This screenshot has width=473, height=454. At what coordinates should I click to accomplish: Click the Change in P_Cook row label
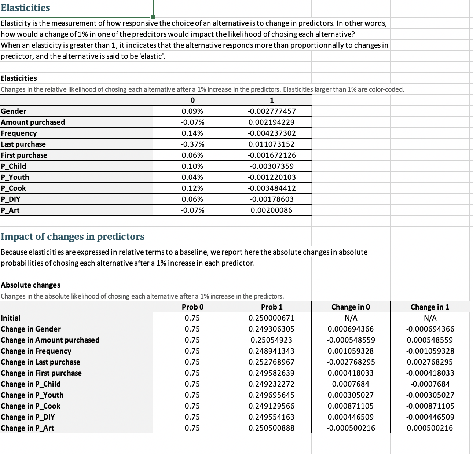(x=76, y=406)
